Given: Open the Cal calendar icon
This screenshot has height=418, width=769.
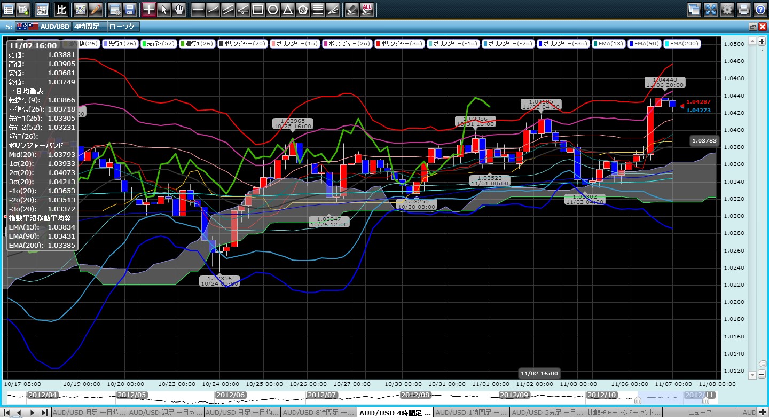Looking at the screenshot, I should 42,9.
